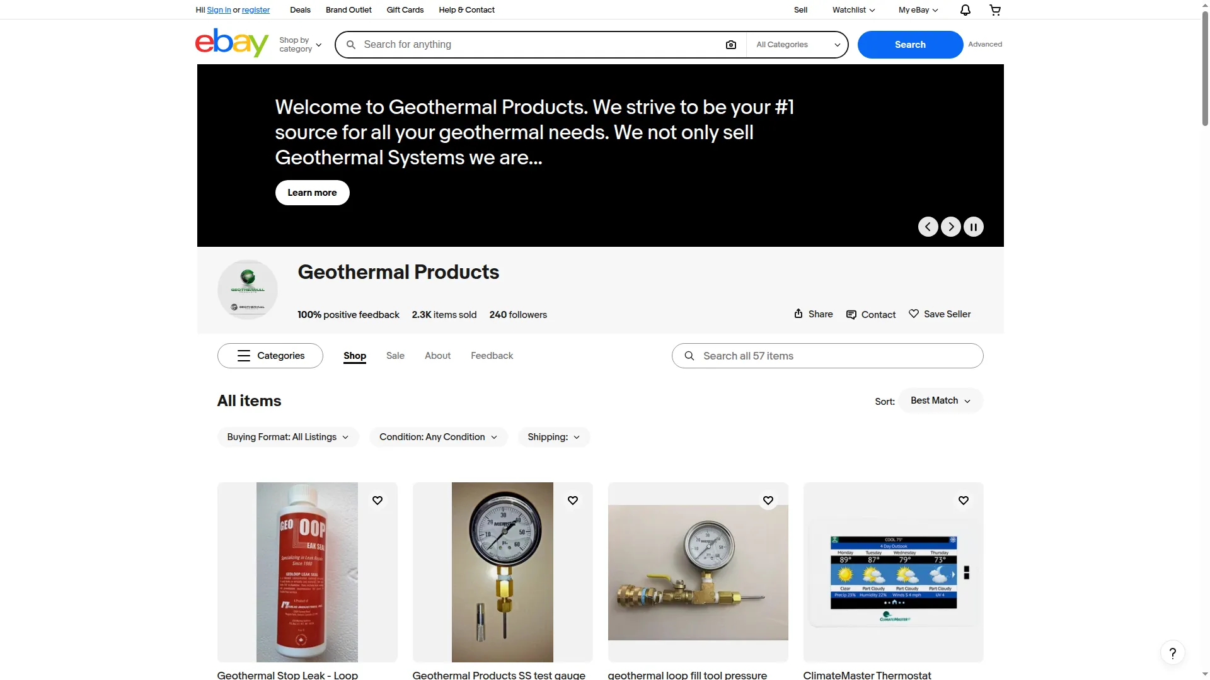Switch to the About tab
This screenshot has height=680, width=1210.
(437, 356)
